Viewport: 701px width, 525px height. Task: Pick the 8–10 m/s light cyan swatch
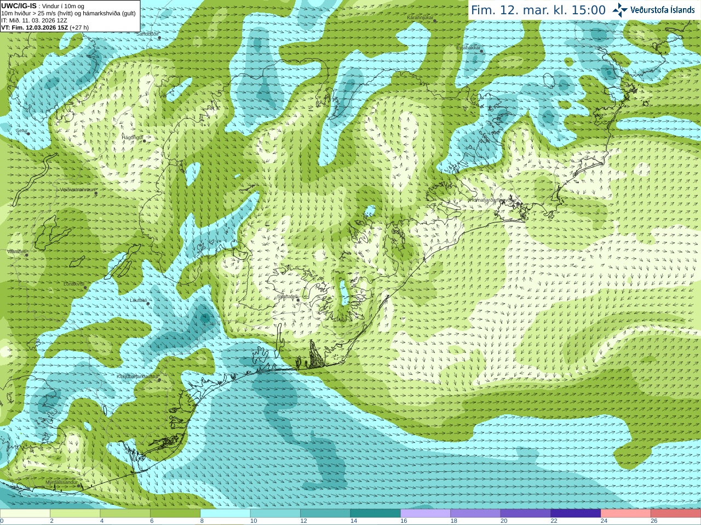point(226,513)
